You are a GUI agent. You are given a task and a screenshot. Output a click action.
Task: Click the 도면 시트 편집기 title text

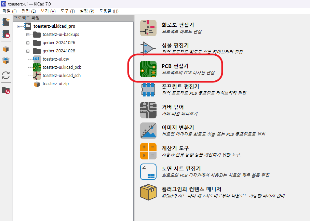181,169
